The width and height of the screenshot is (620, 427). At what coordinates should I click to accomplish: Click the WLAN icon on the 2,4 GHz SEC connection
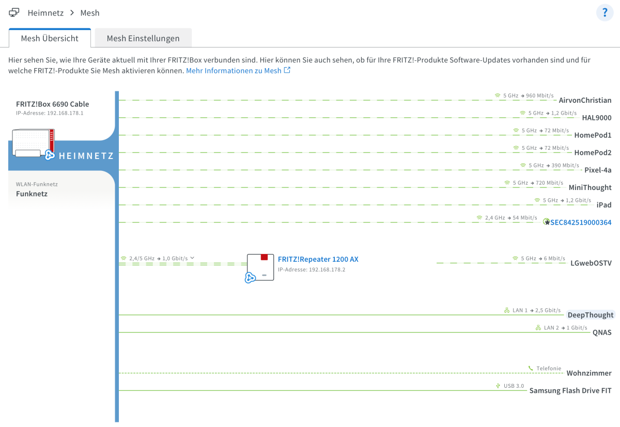479,217
